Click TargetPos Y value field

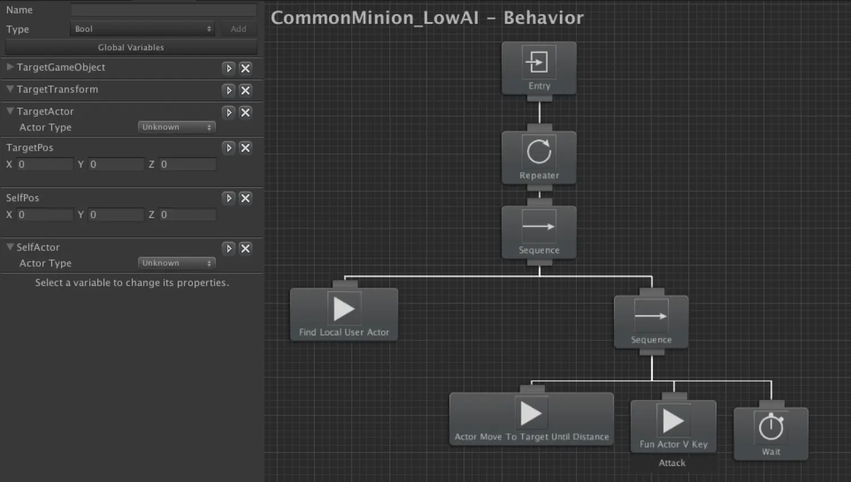[x=116, y=164]
